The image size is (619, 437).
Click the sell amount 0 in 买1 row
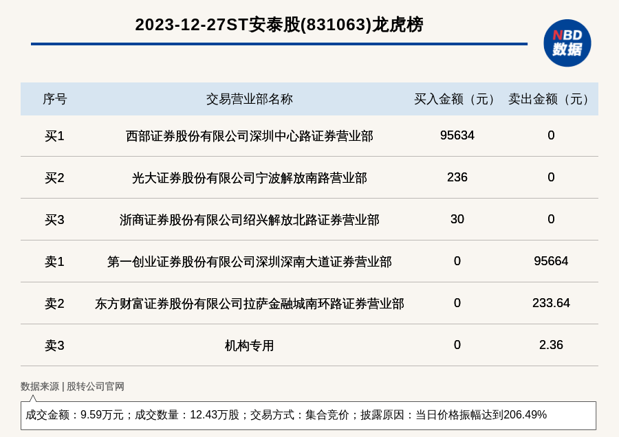(x=551, y=135)
